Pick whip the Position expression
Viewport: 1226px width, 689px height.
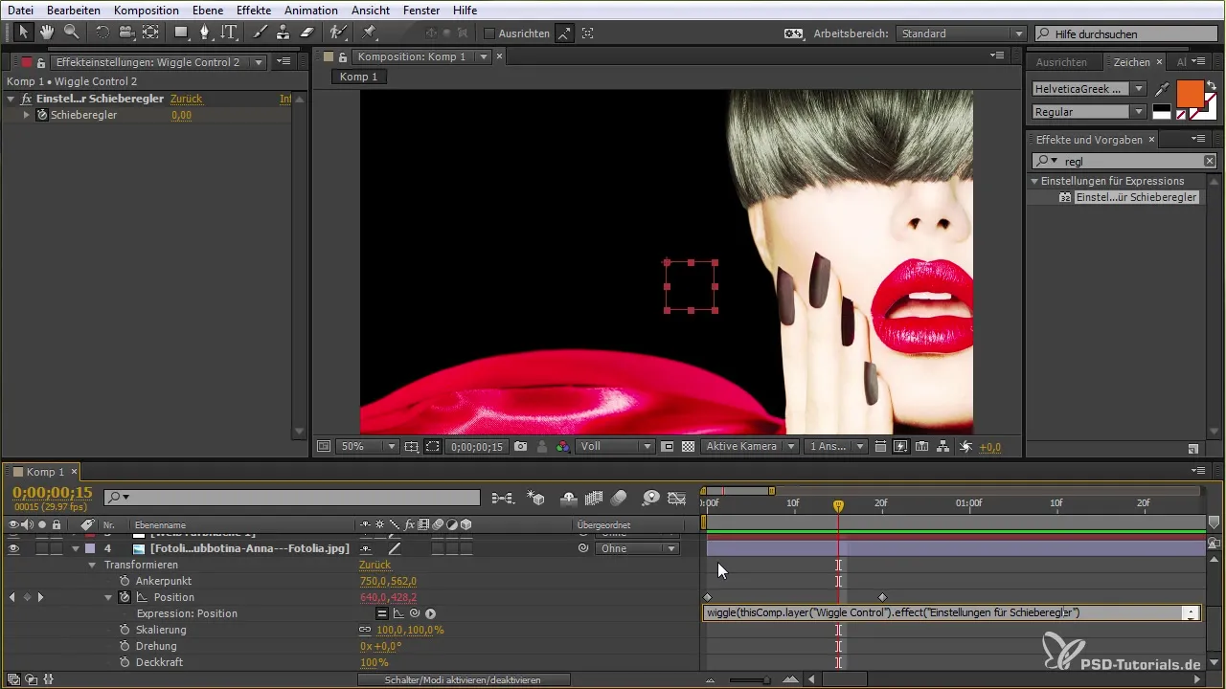pyautogui.click(x=415, y=613)
